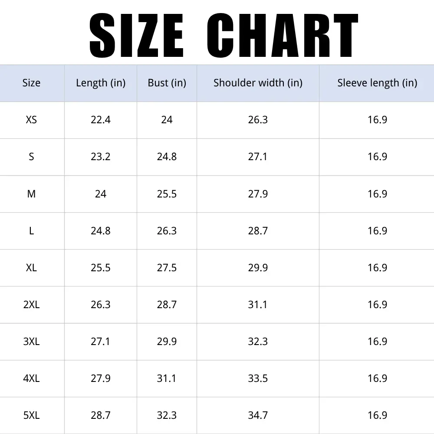Viewport: 434px width, 434px height.
Task: Select the XS size row label
Action: coord(31,120)
